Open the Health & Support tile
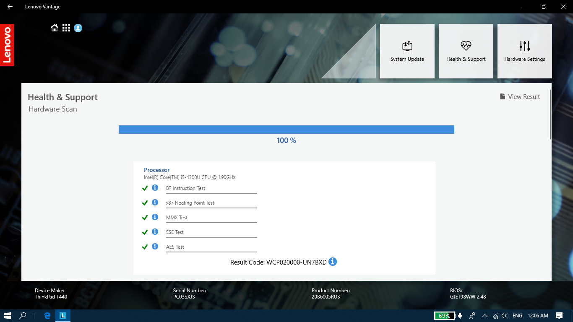 tap(466, 51)
